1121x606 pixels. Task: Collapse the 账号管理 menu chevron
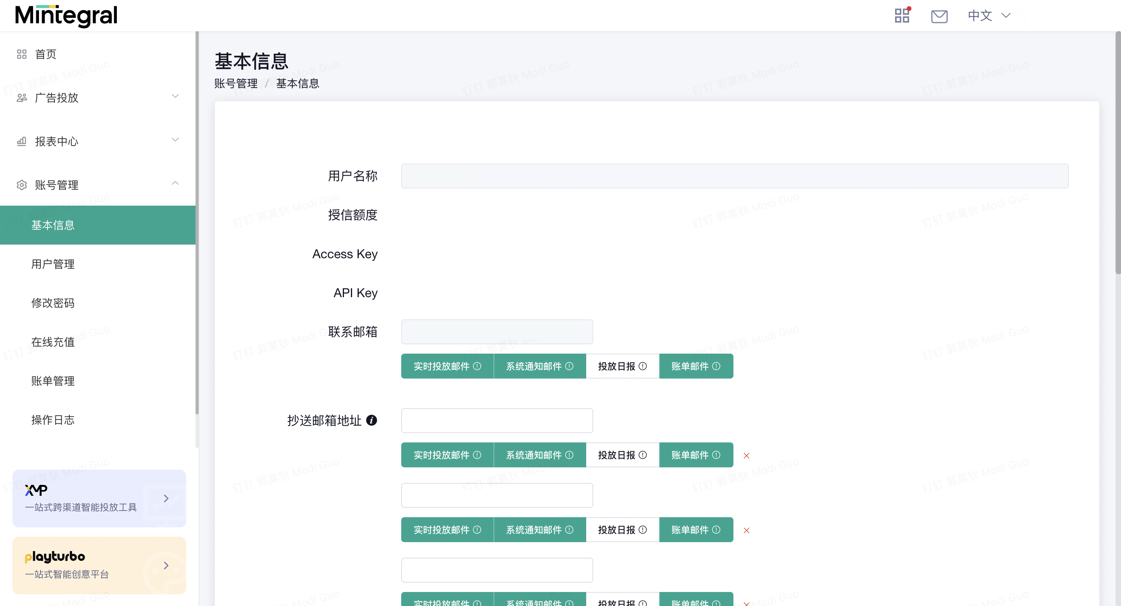coord(175,183)
